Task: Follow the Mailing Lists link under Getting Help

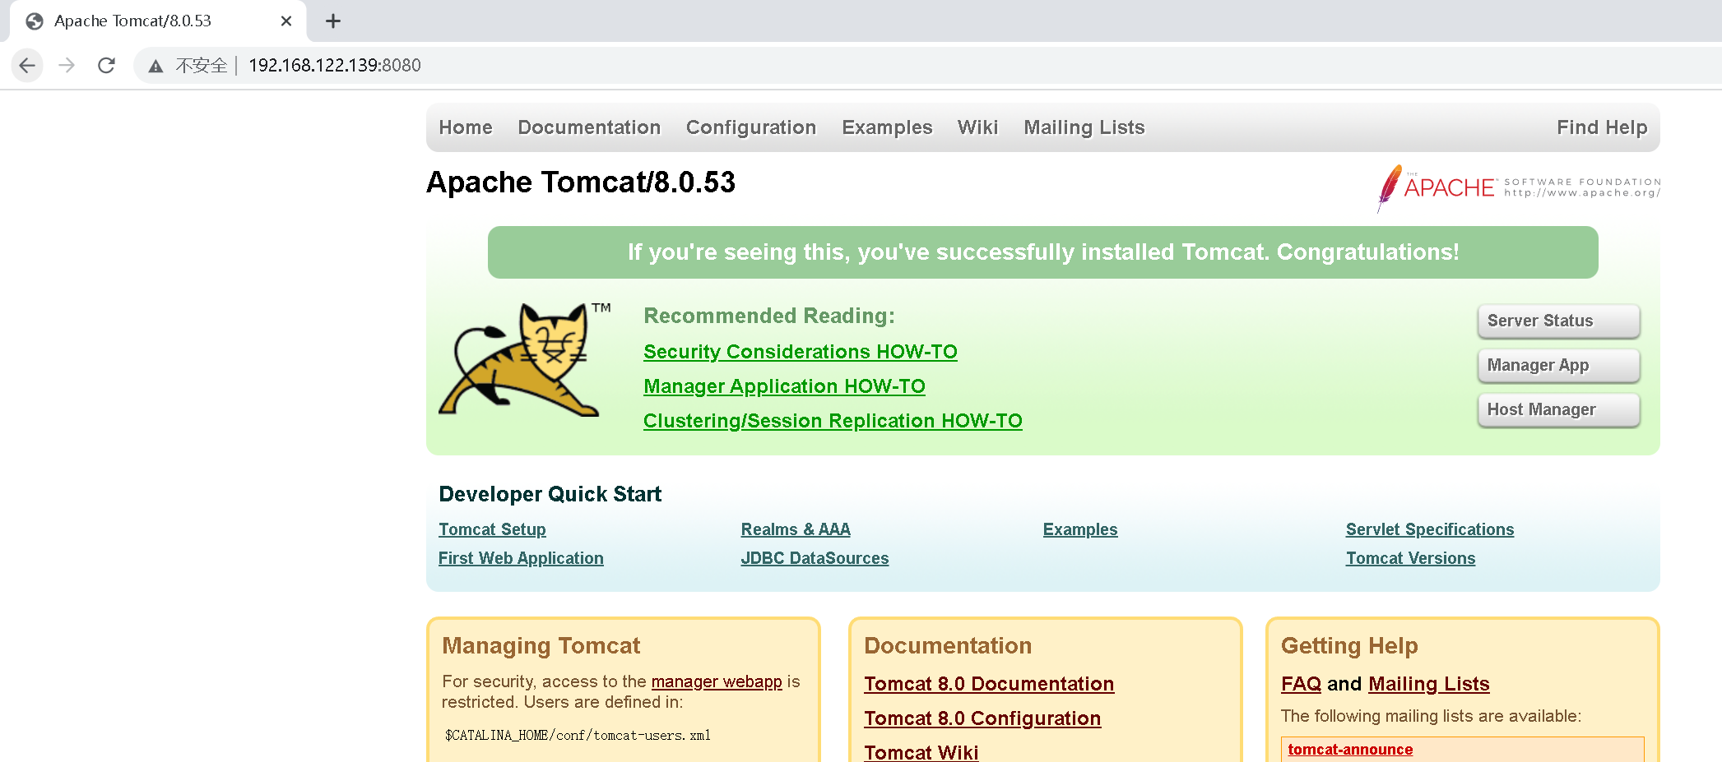Action: (x=1429, y=684)
